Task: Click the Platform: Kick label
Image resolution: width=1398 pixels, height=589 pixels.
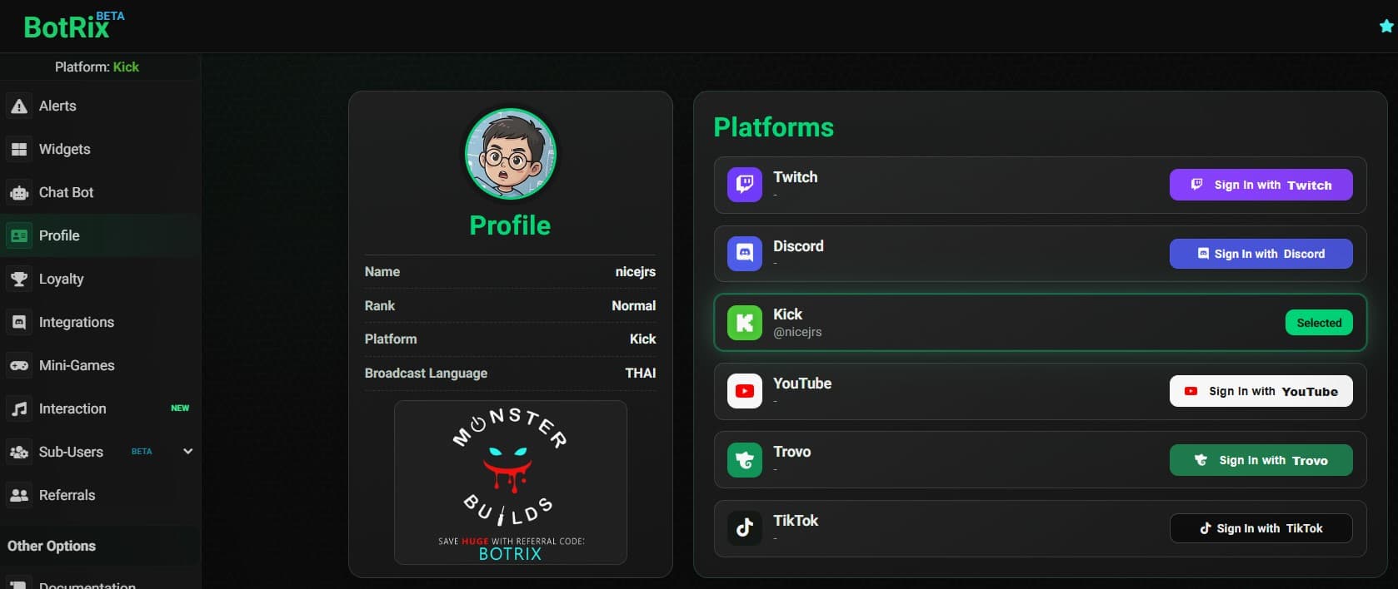Action: [97, 67]
